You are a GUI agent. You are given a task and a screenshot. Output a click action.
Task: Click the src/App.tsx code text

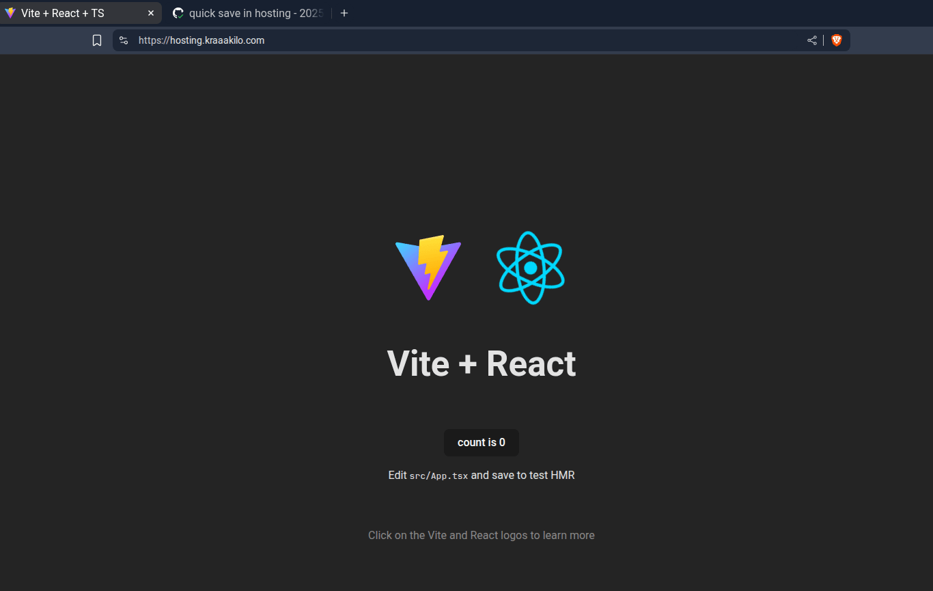[438, 476]
